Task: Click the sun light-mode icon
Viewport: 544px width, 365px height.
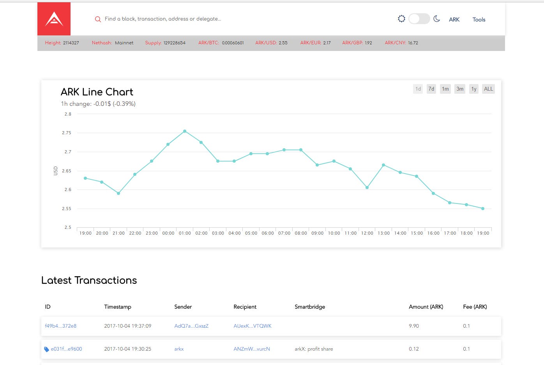Action: point(401,19)
